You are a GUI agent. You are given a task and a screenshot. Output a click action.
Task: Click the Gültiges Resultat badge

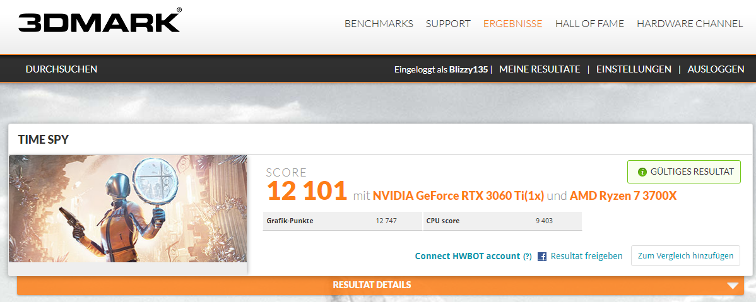click(x=683, y=172)
